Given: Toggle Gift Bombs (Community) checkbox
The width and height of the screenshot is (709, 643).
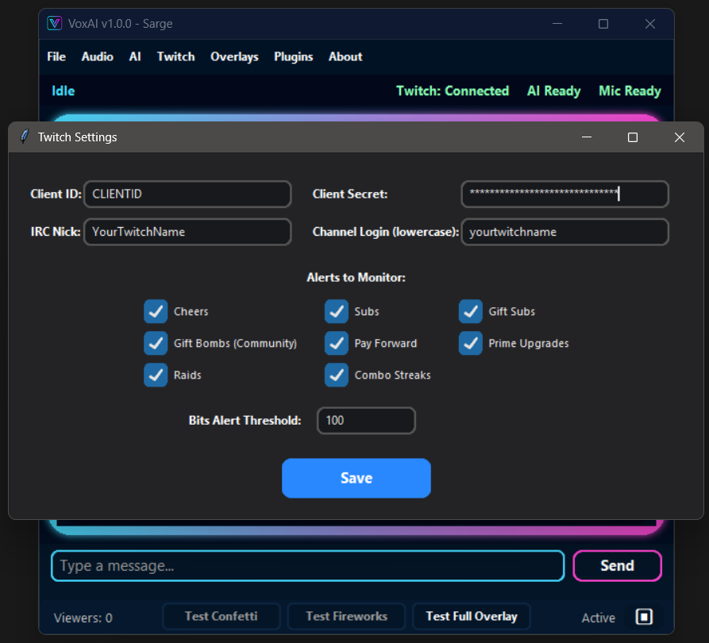Looking at the screenshot, I should coord(156,343).
